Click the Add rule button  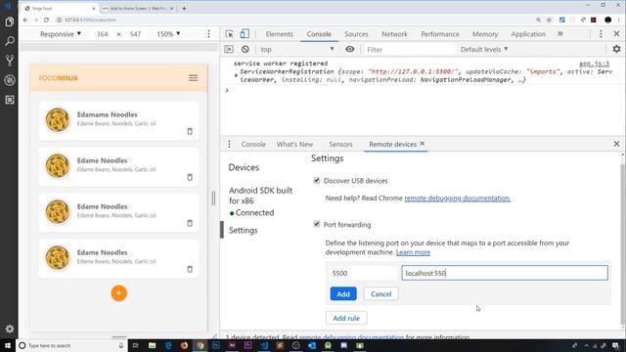(346, 318)
